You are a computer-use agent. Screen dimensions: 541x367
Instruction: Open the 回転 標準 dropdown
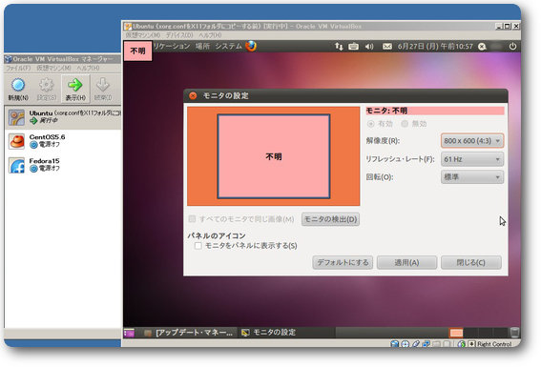[x=472, y=177]
